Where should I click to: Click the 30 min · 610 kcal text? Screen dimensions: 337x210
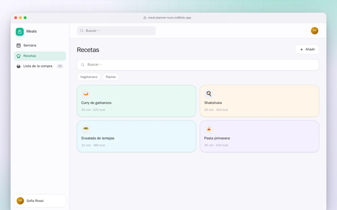pyautogui.click(x=216, y=145)
